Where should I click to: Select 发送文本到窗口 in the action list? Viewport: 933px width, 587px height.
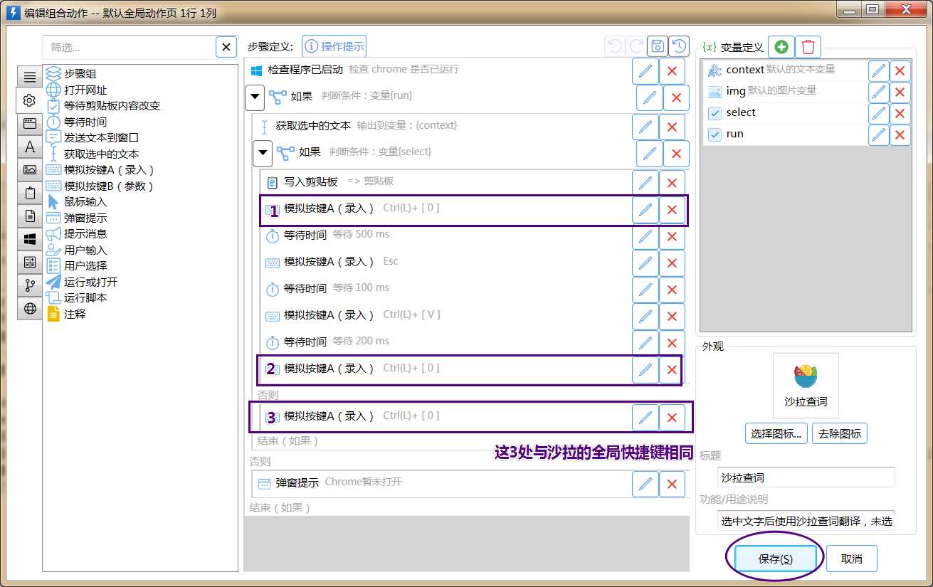tap(101, 138)
